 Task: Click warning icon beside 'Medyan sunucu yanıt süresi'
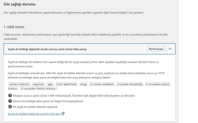point(10,95)
